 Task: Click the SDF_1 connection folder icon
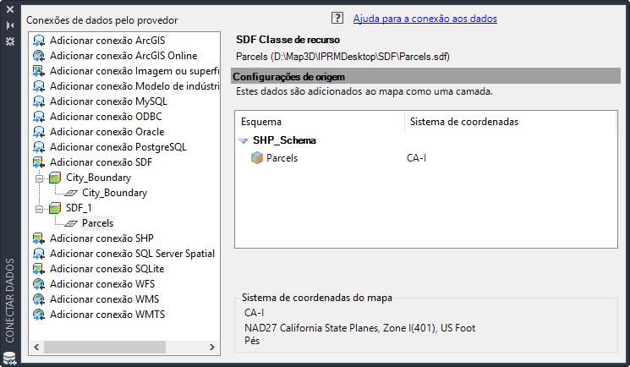[56, 208]
